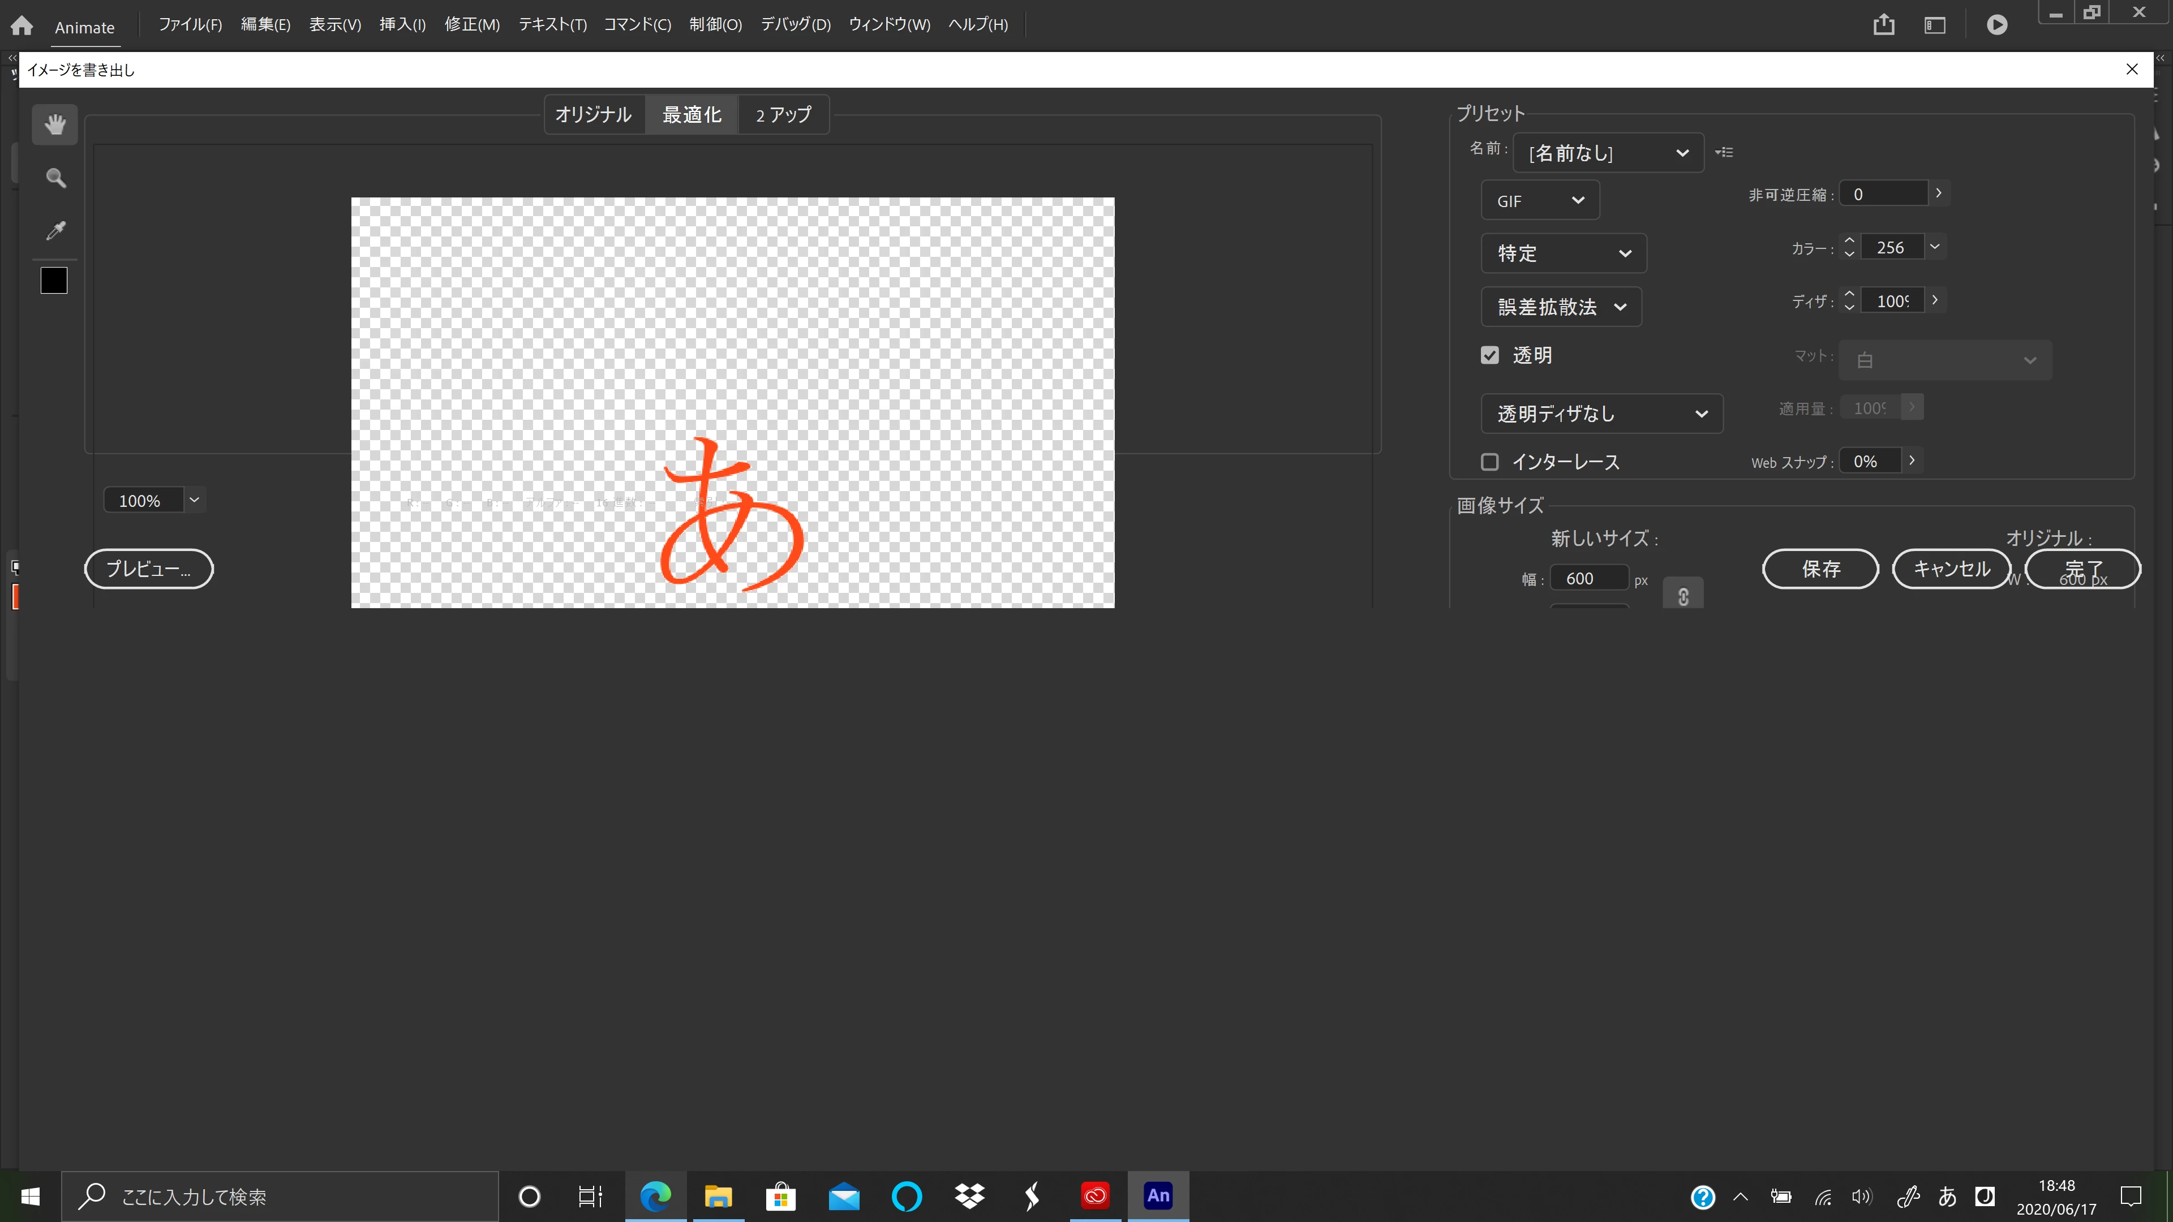The height and width of the screenshot is (1222, 2173).
Task: Open the GIF format dropdown
Action: [x=1539, y=201]
